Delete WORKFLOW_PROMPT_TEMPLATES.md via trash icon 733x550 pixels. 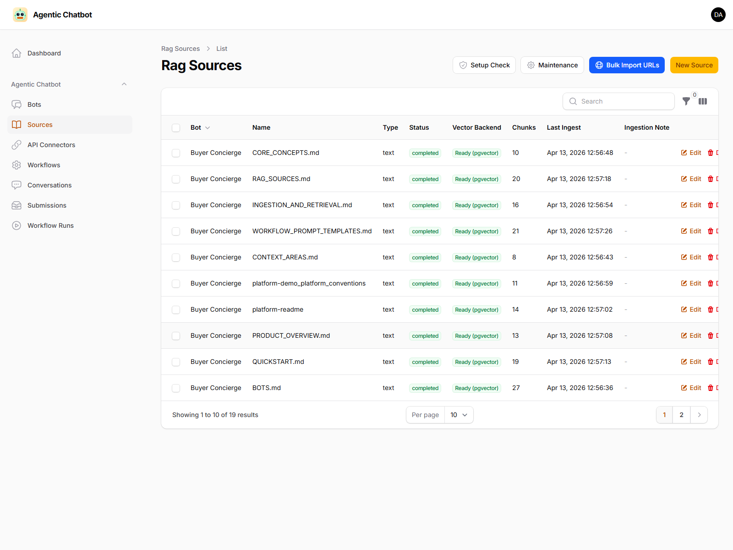[x=711, y=231]
